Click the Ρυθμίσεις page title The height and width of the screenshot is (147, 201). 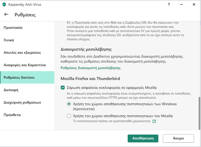(25, 15)
